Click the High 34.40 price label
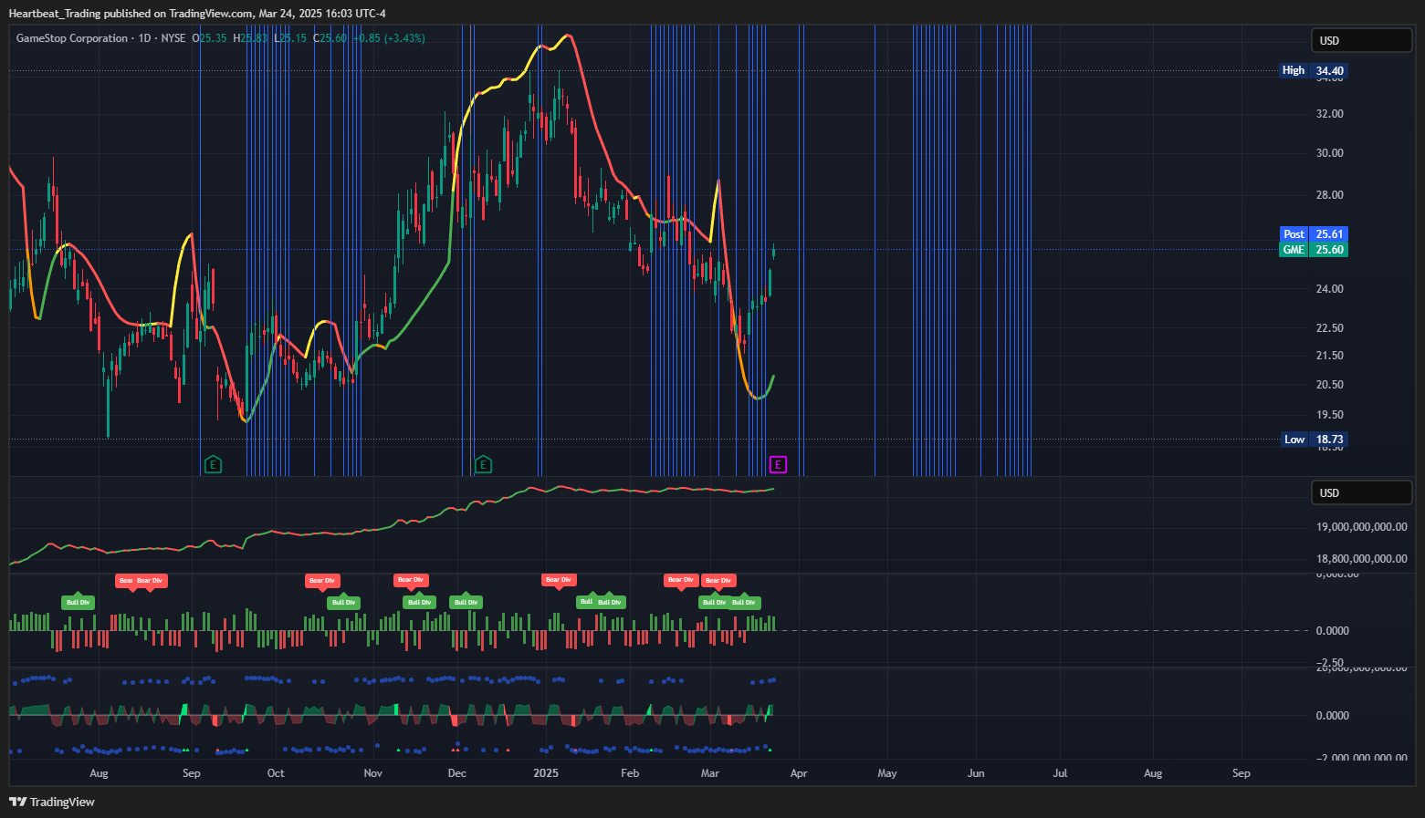This screenshot has height=818, width=1425. (1313, 70)
